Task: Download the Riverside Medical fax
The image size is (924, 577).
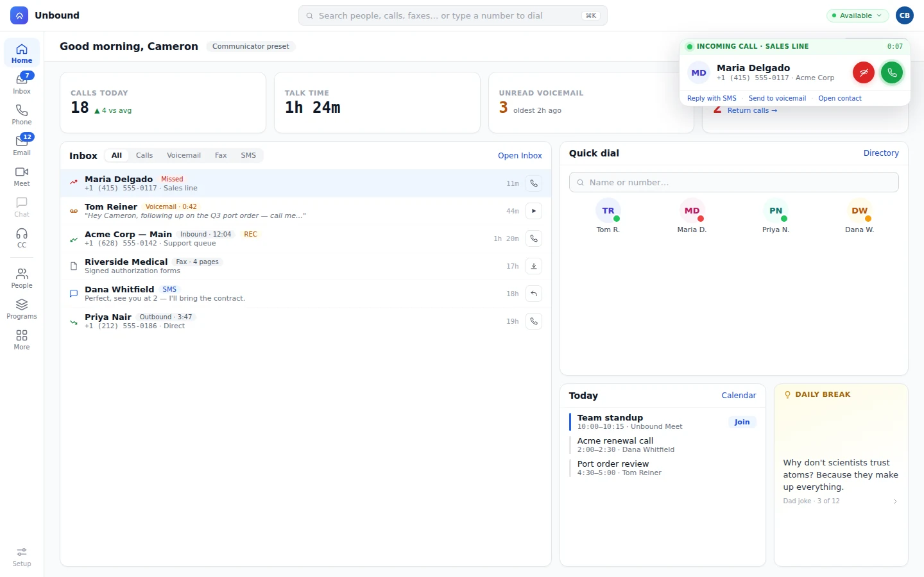Action: [x=534, y=266]
